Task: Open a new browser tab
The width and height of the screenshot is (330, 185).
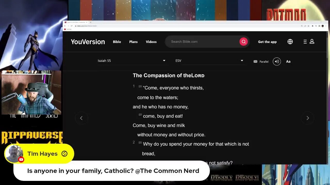Action: [90, 22]
